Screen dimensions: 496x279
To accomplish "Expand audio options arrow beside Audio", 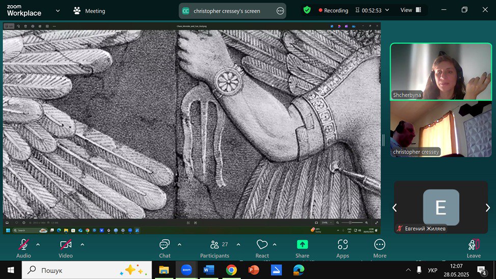I will click(38, 244).
